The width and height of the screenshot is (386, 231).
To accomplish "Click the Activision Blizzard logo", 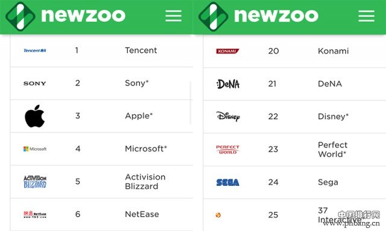I will coord(35,182).
